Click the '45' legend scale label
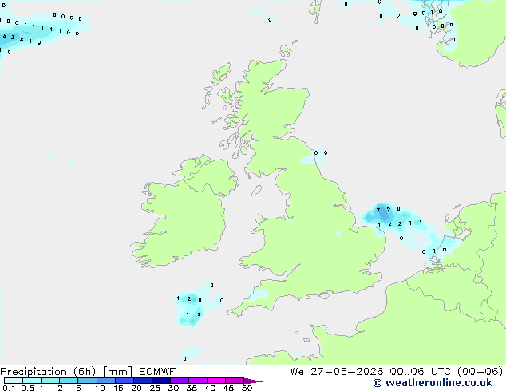Viewport: 506px width, 391px height. tap(228, 388)
